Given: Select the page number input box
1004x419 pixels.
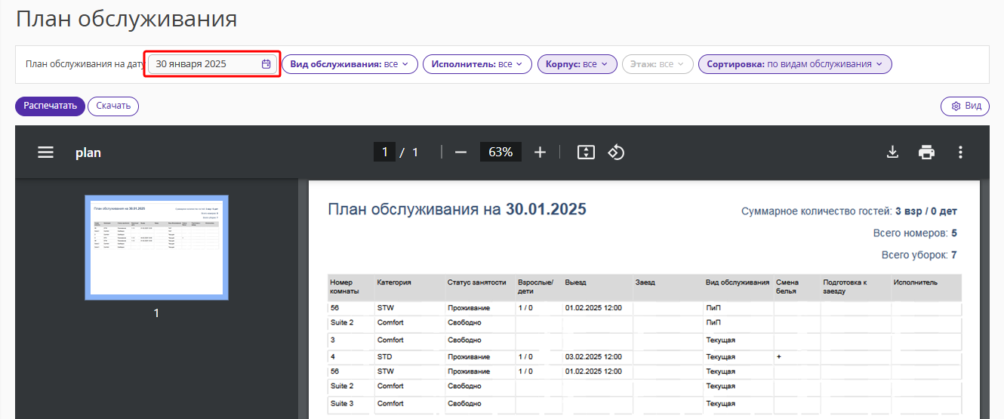Looking at the screenshot, I should point(384,153).
